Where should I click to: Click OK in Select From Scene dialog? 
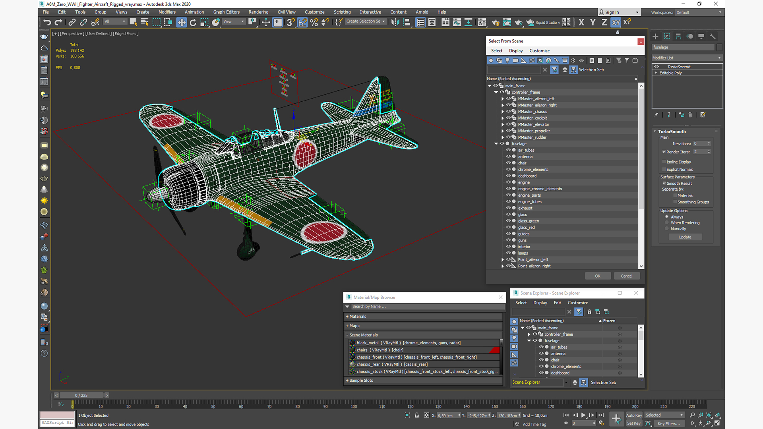click(x=597, y=276)
